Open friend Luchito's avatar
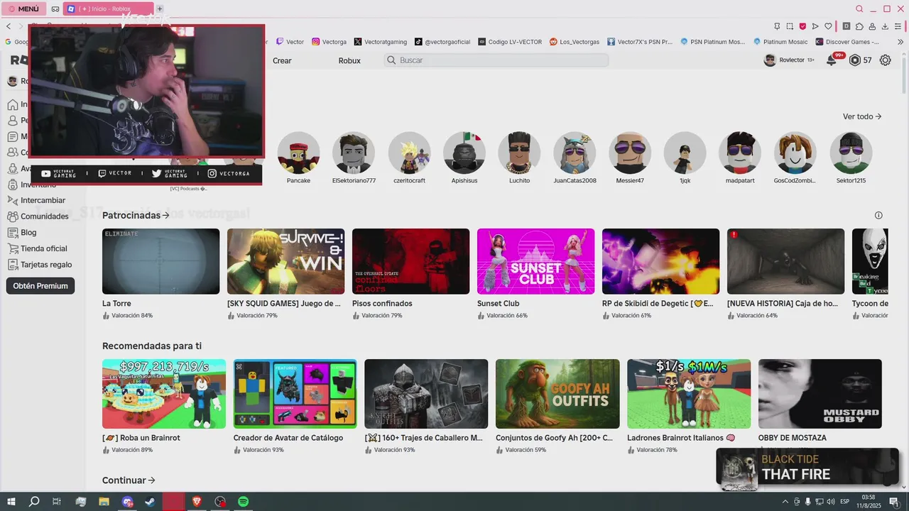Screen dimensions: 909x511 519,153
